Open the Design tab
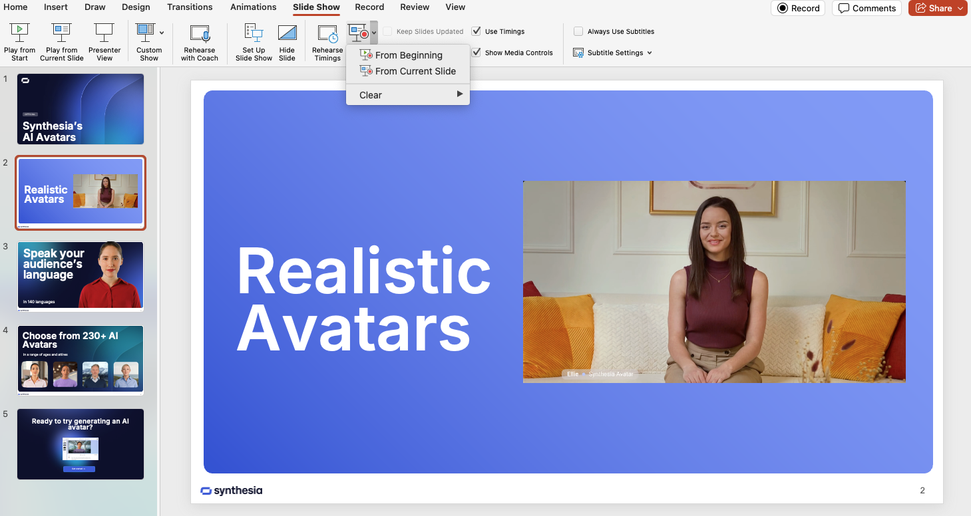Screen dimensions: 971x516 [x=136, y=7]
